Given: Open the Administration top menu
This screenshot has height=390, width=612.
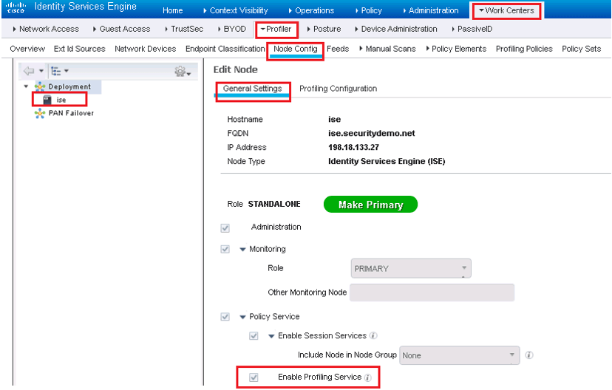Looking at the screenshot, I should coord(430,11).
